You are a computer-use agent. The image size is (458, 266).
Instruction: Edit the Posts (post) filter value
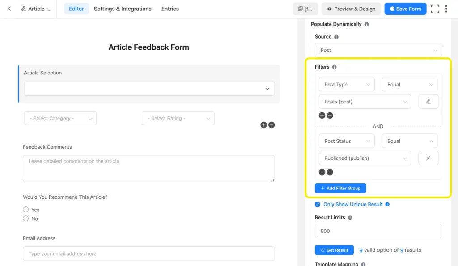point(428,102)
